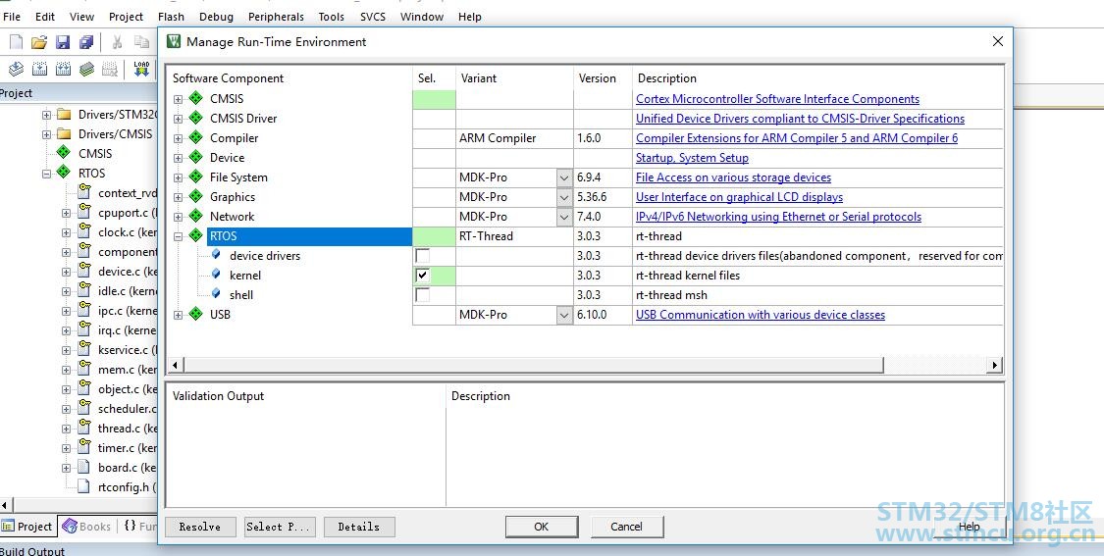Open the Graphics variant dropdown

[564, 197]
